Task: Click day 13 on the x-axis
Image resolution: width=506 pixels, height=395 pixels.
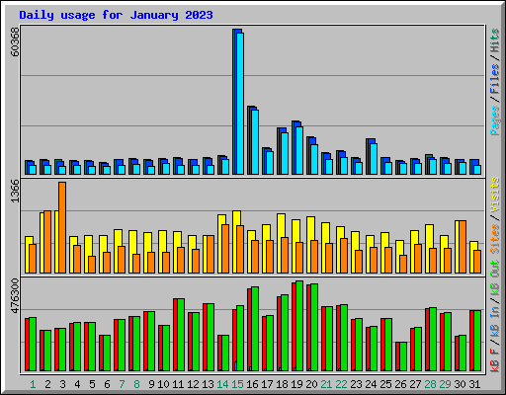Action: (x=208, y=384)
